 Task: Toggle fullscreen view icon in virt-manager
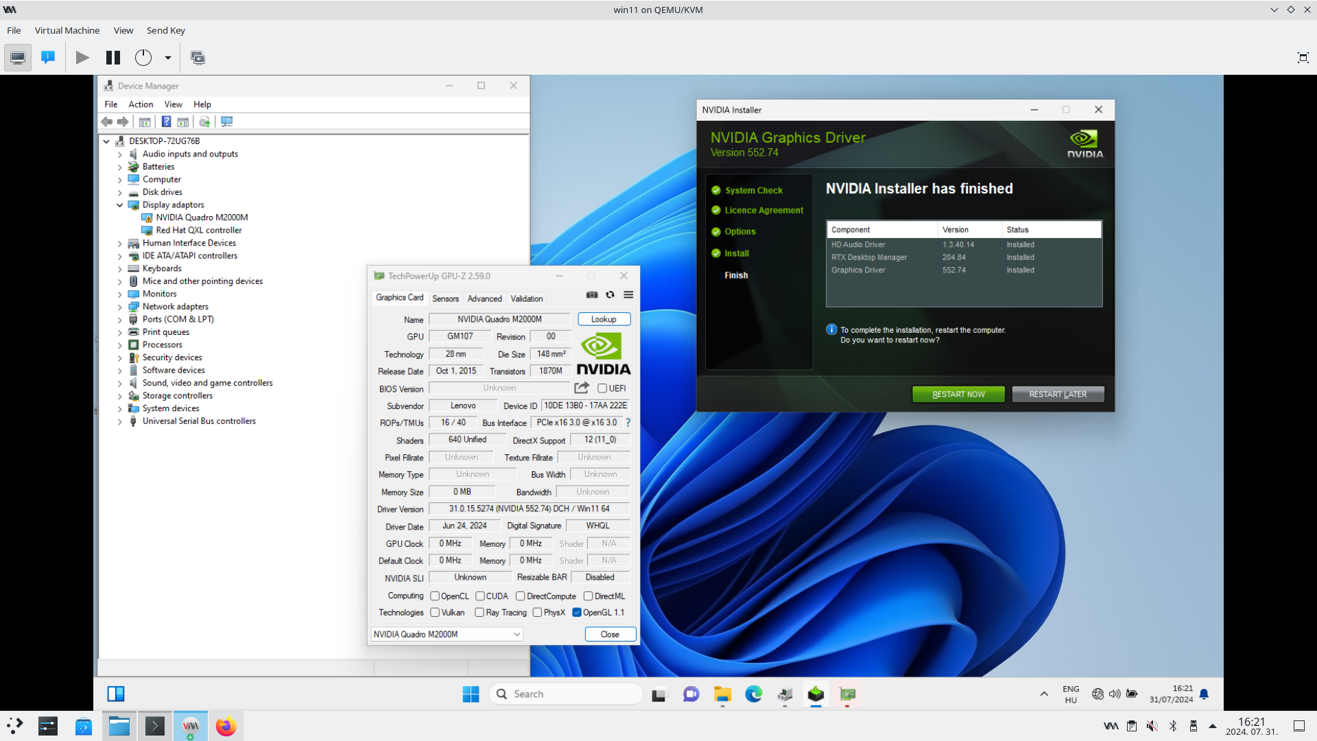(1303, 58)
